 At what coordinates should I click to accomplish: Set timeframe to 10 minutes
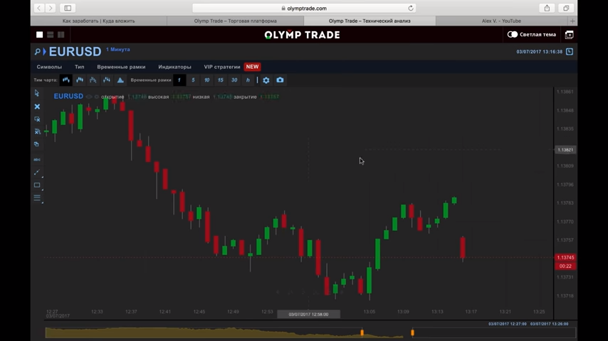click(206, 80)
